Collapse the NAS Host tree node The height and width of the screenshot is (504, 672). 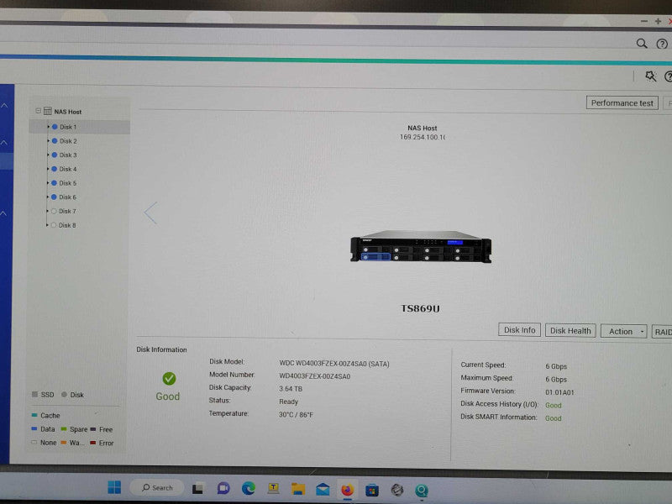[38, 111]
